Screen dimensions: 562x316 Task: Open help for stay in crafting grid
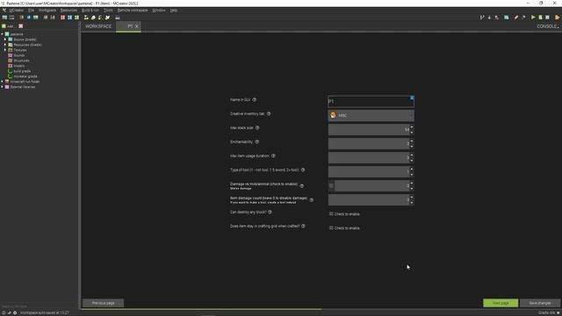[x=303, y=226]
